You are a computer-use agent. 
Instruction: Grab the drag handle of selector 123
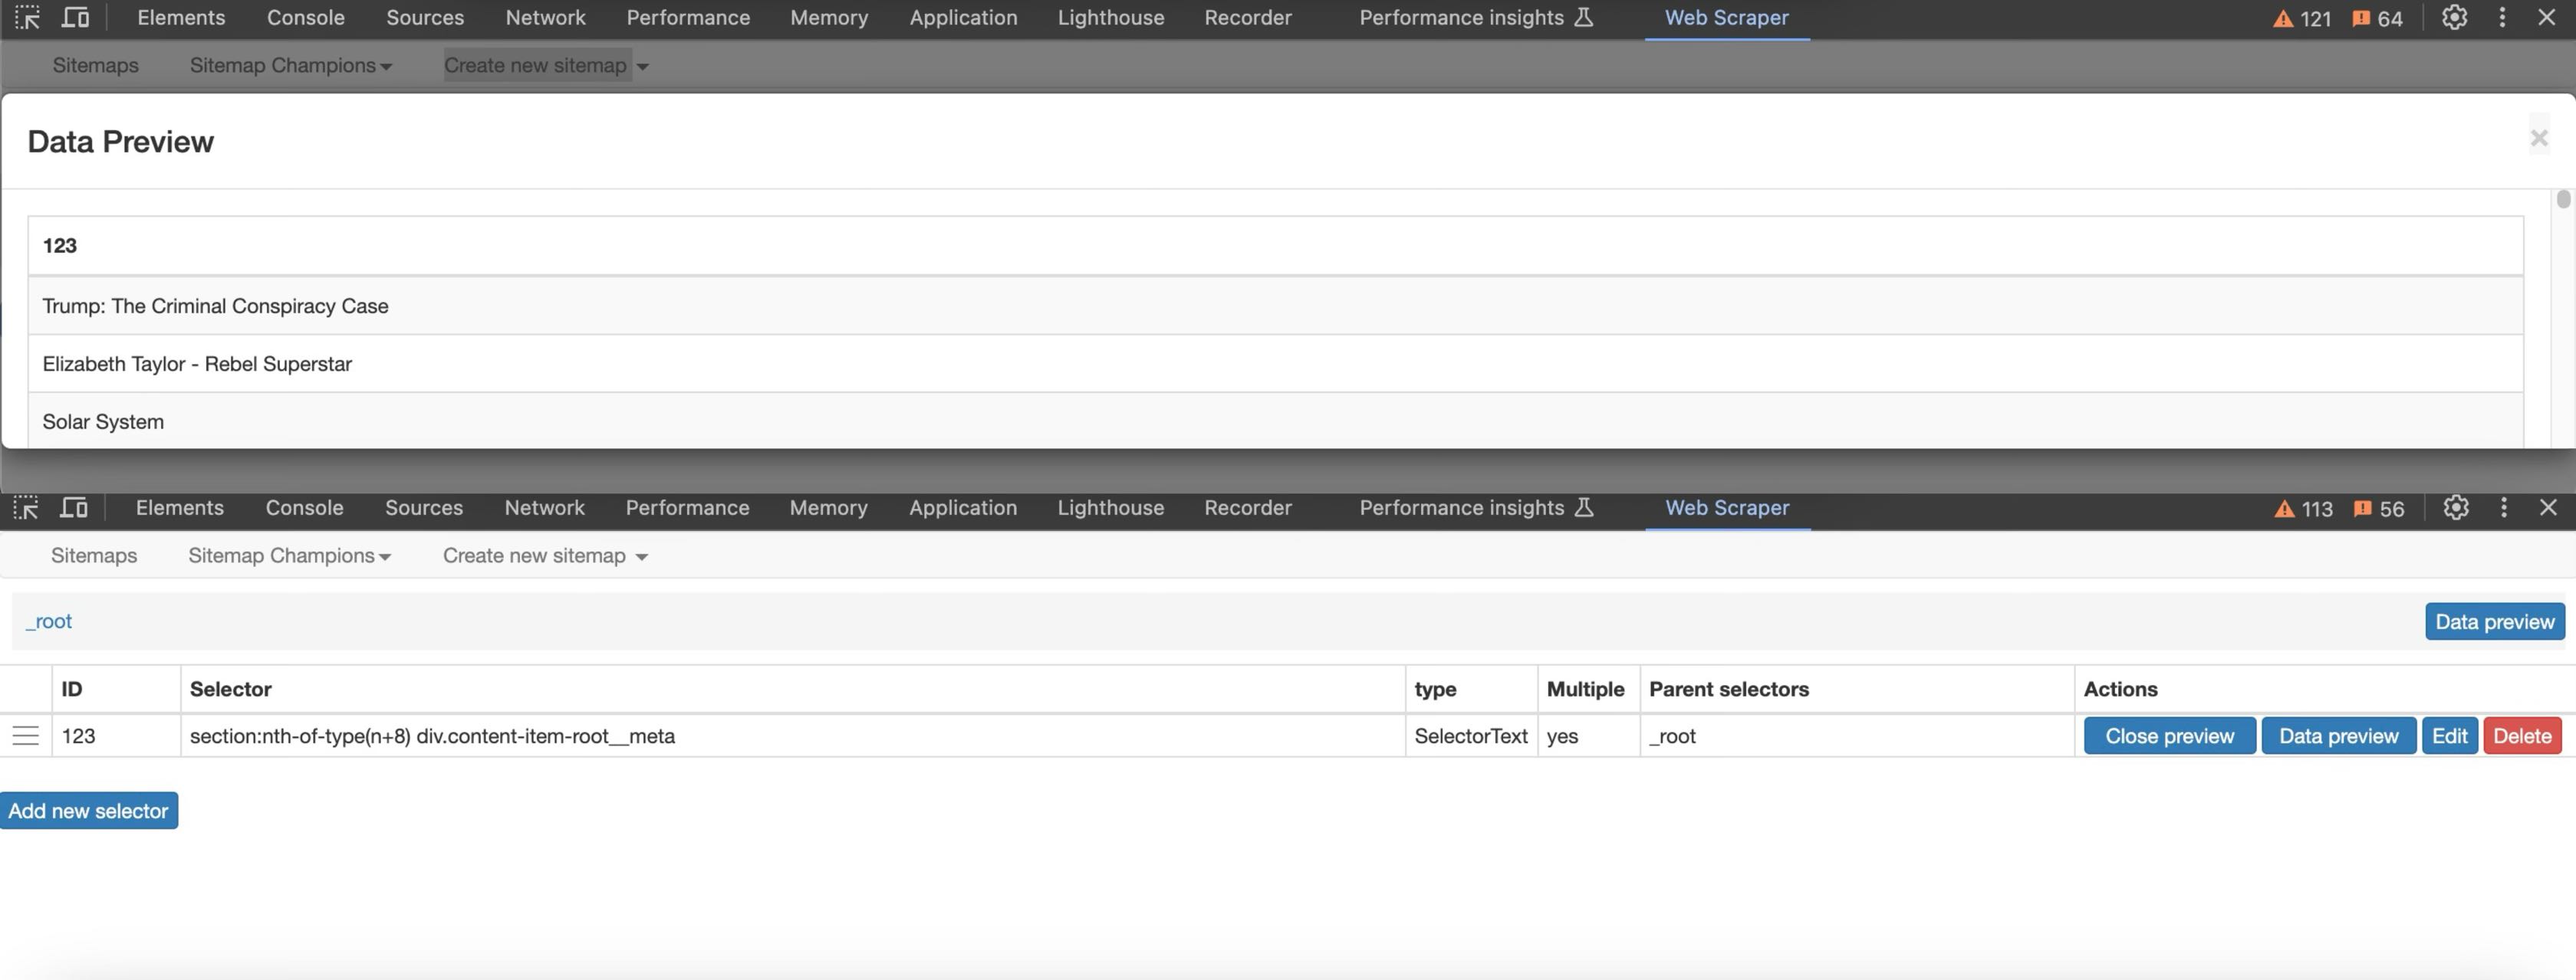tap(26, 736)
